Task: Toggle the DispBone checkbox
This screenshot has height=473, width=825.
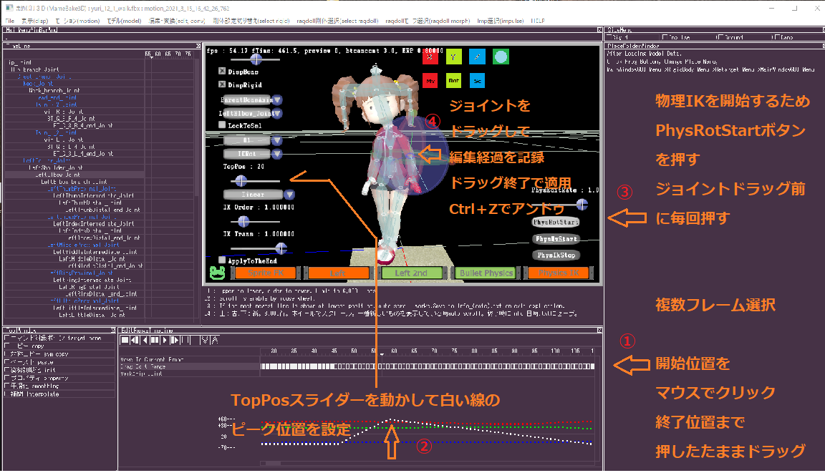Action: point(223,72)
